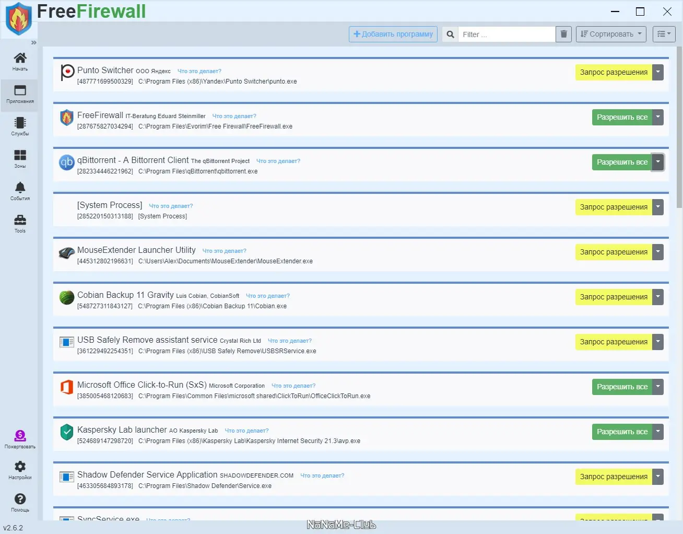Click 'Что это делает?' link for System Process
The width and height of the screenshot is (683, 534).
click(171, 206)
